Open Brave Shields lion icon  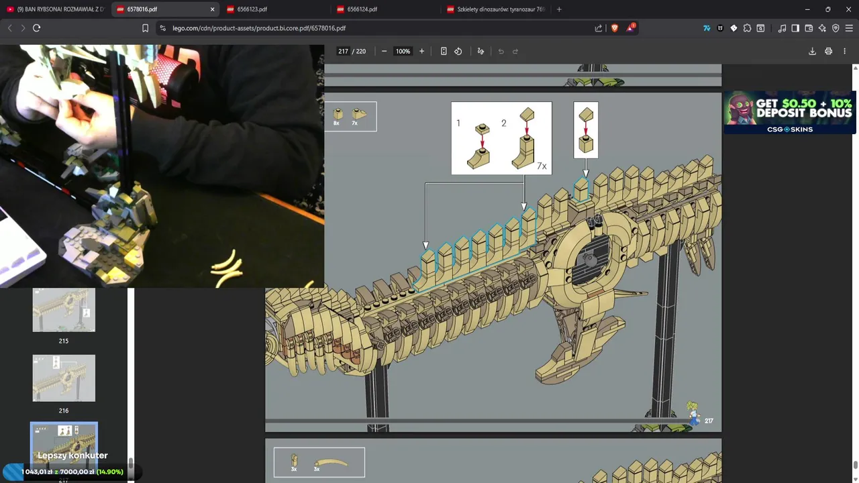click(x=614, y=28)
